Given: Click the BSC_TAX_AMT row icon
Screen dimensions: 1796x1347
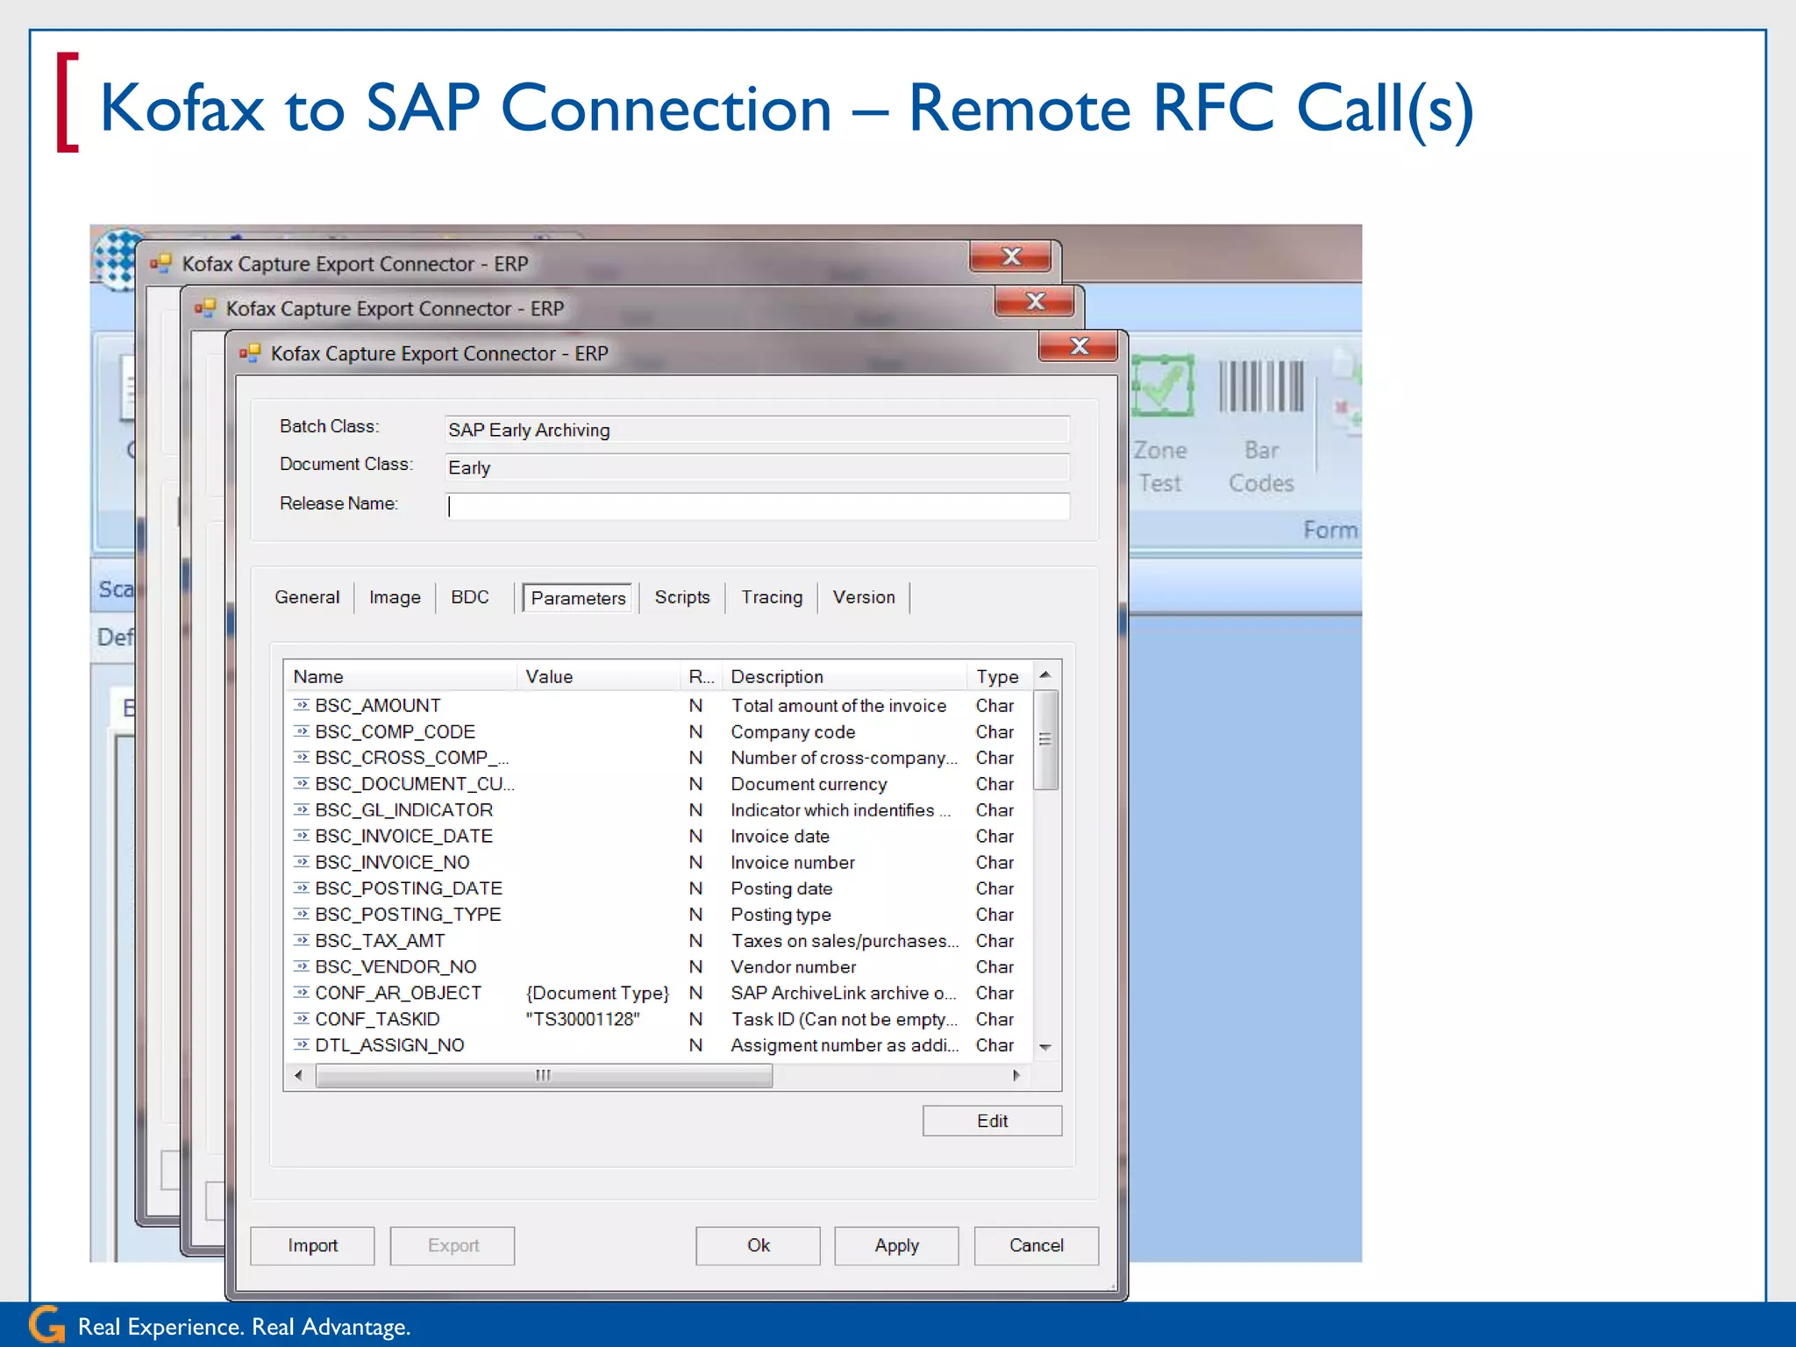Looking at the screenshot, I should pyautogui.click(x=302, y=940).
